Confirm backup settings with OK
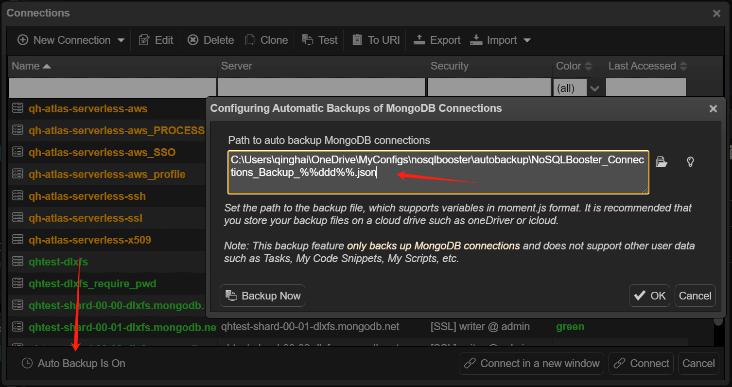 click(x=649, y=296)
